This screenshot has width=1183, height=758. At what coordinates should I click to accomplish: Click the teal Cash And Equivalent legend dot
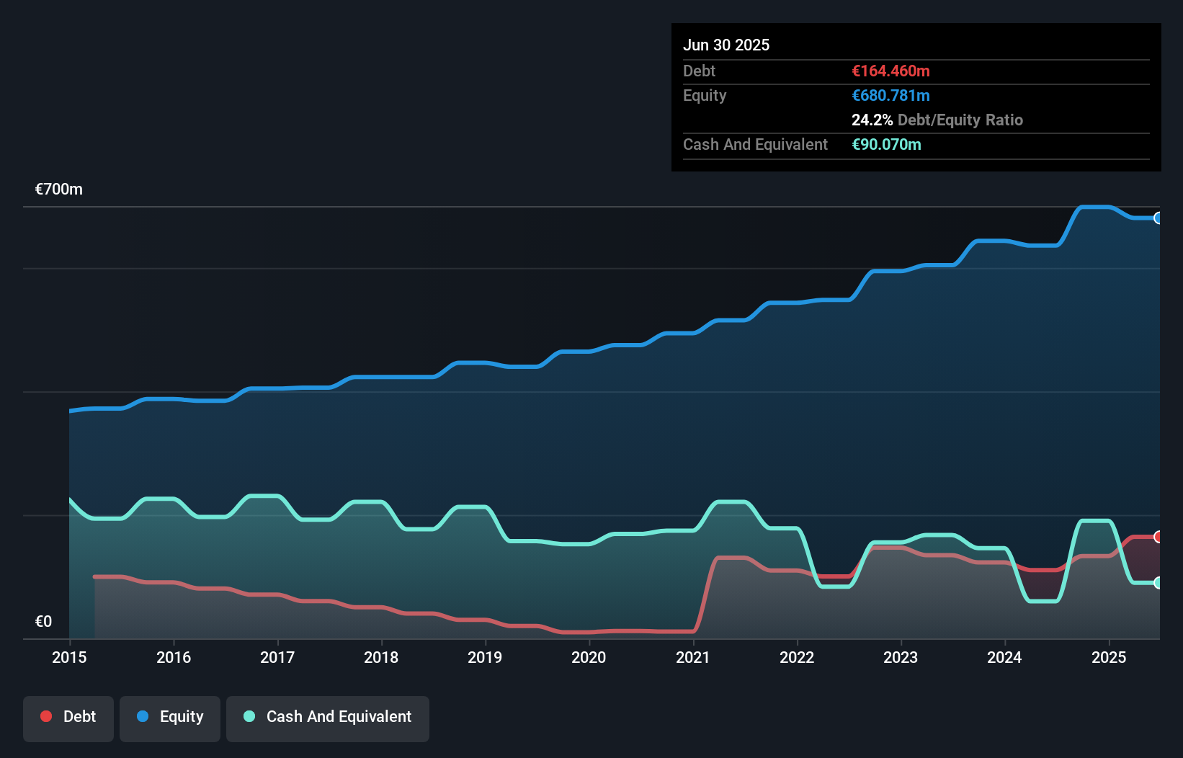click(x=249, y=716)
